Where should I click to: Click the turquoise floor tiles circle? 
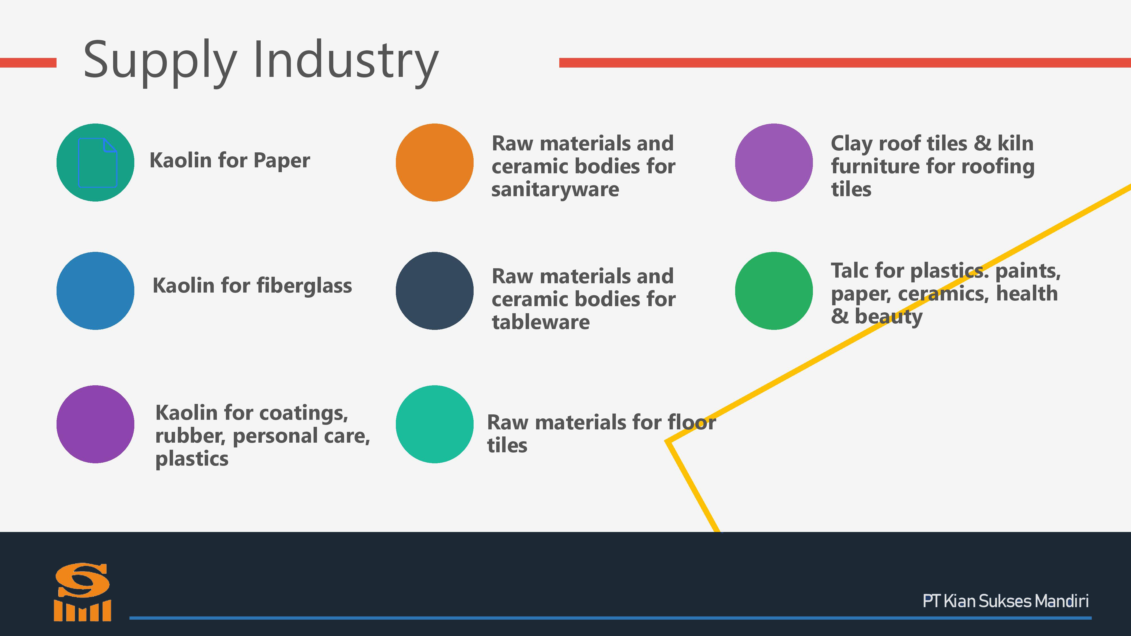coord(434,424)
